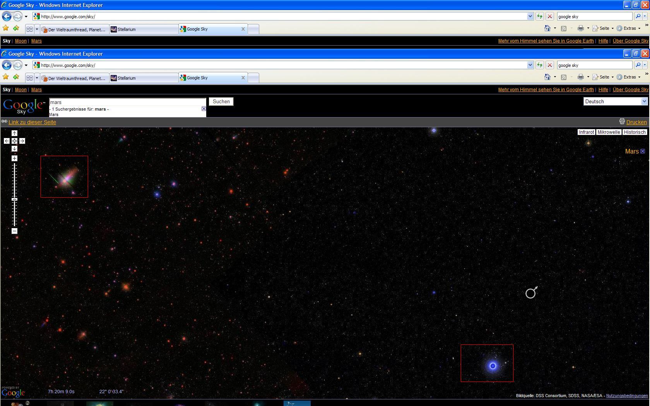Go back using back window's Back arrow
The height and width of the screenshot is (406, 650).
(7, 16)
